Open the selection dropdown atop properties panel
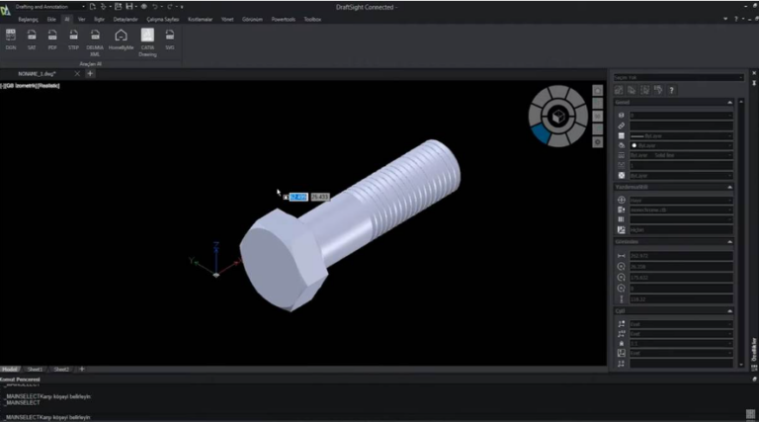The width and height of the screenshot is (759, 422). (x=677, y=76)
